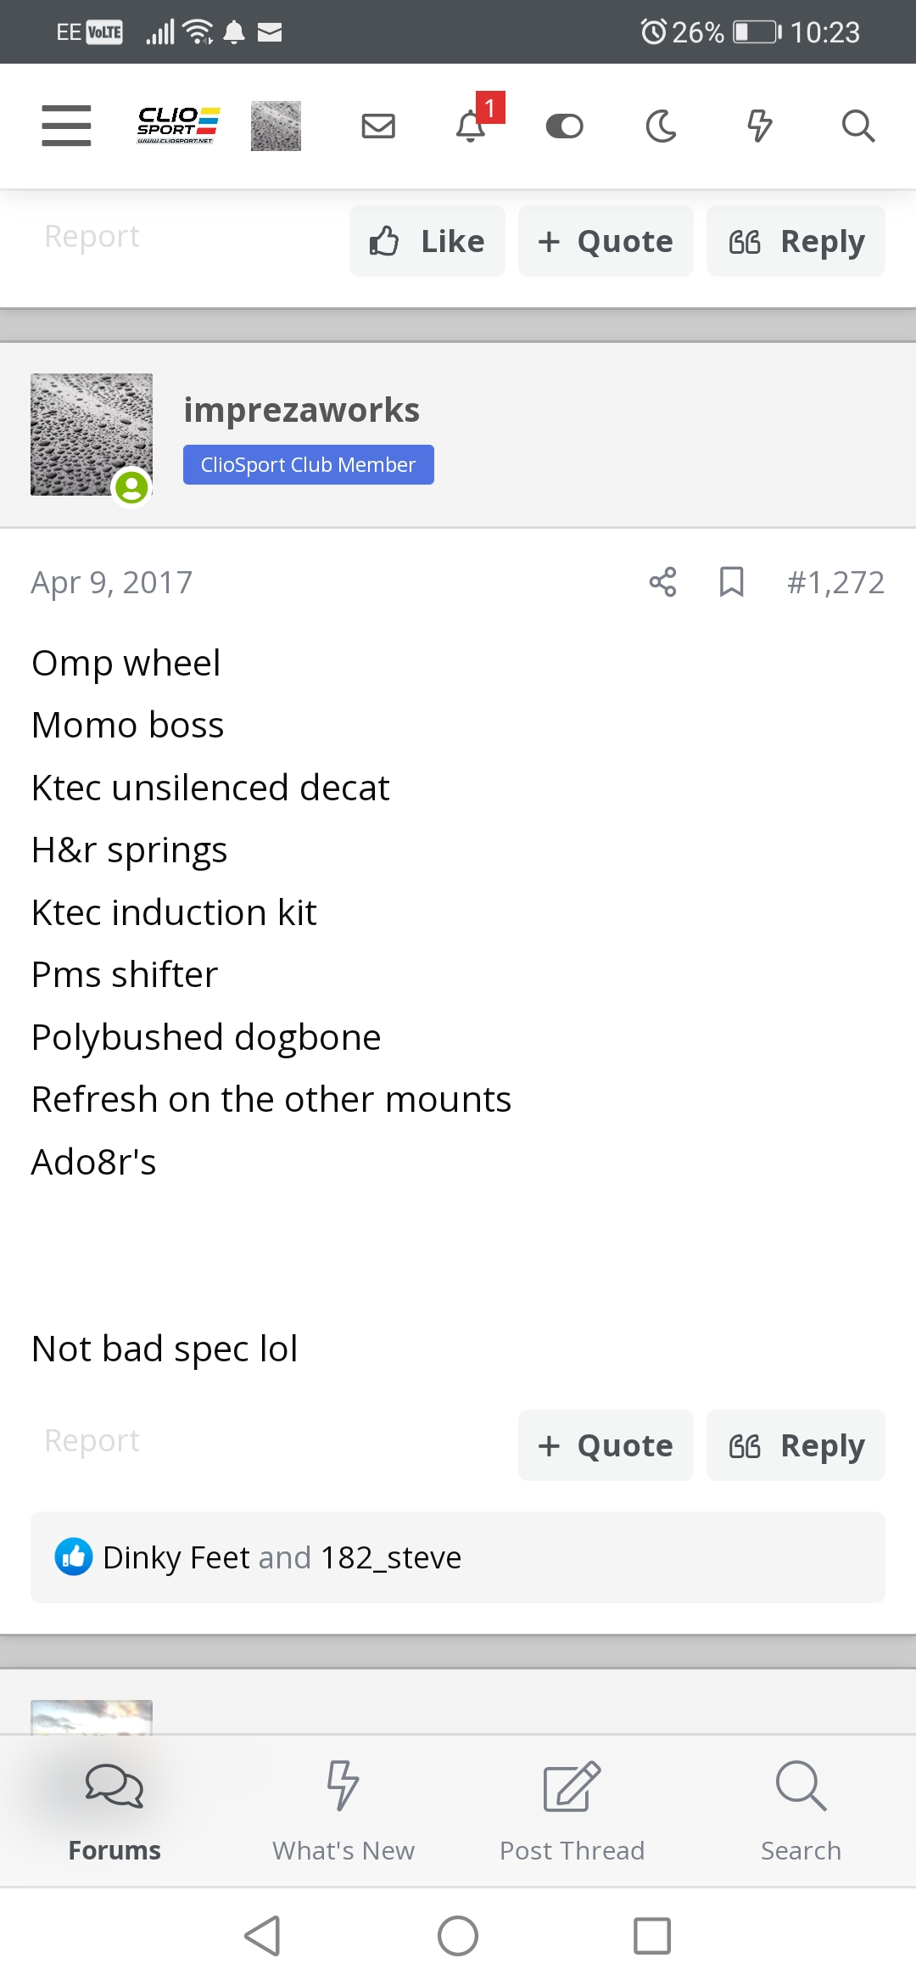This screenshot has width=916, height=1986.
Task: Open the Post Thread icon
Action: 572,1811
